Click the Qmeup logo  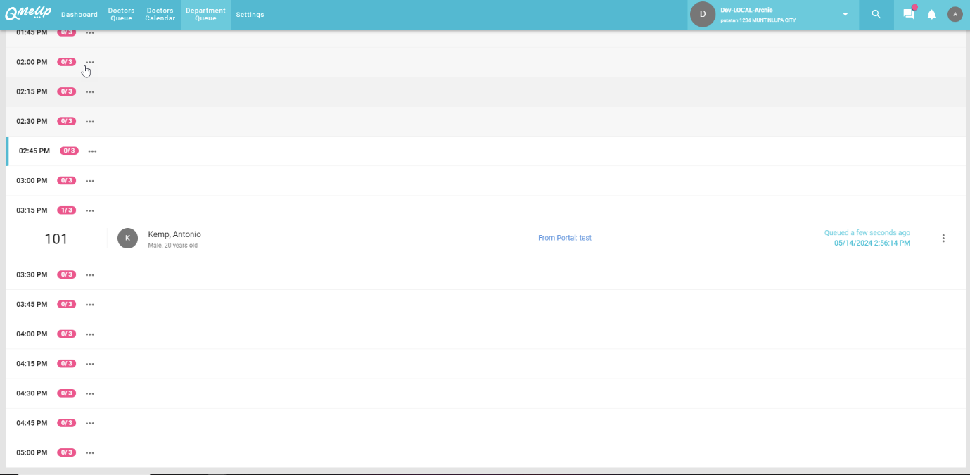tap(28, 13)
